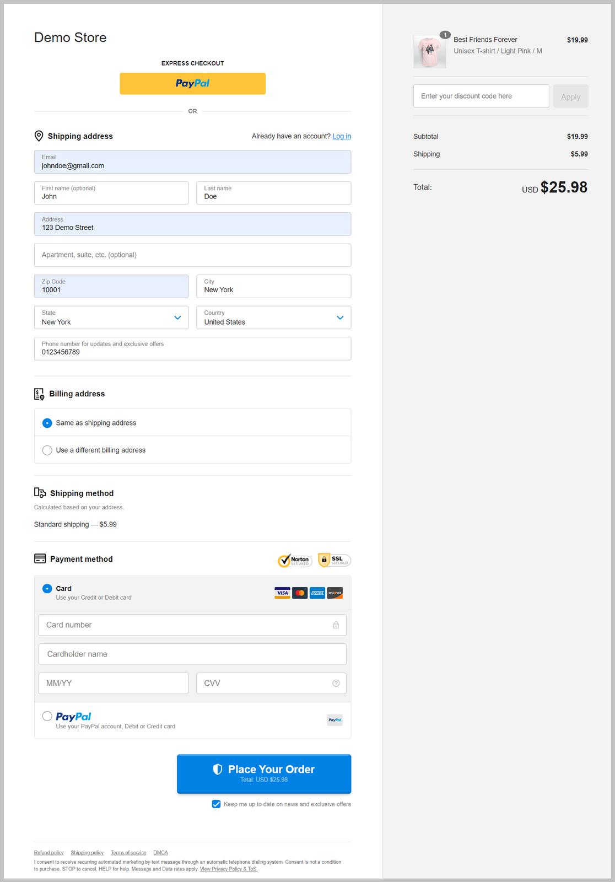Uncheck Keep me up to date checkbox
The image size is (615, 882).
point(217,804)
